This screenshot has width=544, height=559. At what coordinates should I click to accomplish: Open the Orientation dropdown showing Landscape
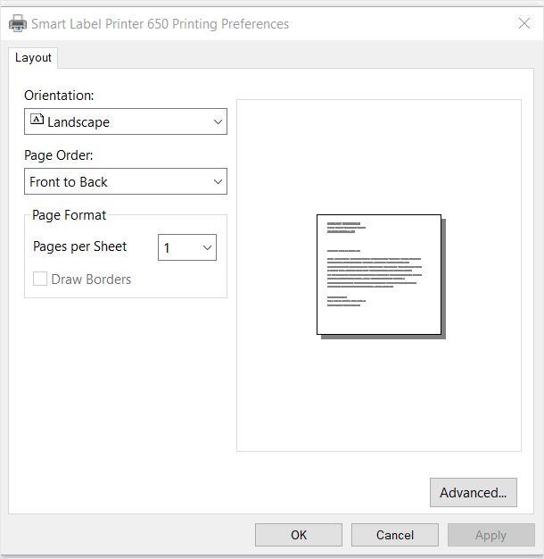click(126, 121)
